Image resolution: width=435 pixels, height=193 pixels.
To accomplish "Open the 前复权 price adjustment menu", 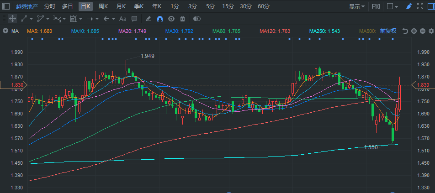I will click(x=388, y=31).
